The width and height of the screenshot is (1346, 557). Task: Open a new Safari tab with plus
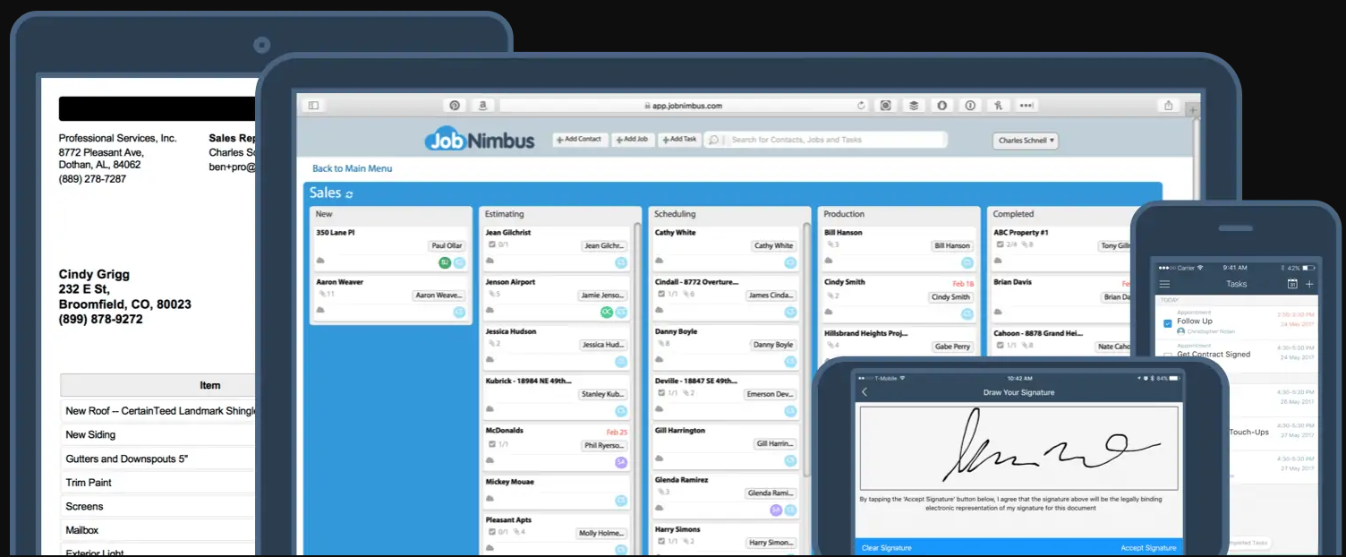pyautogui.click(x=1191, y=110)
